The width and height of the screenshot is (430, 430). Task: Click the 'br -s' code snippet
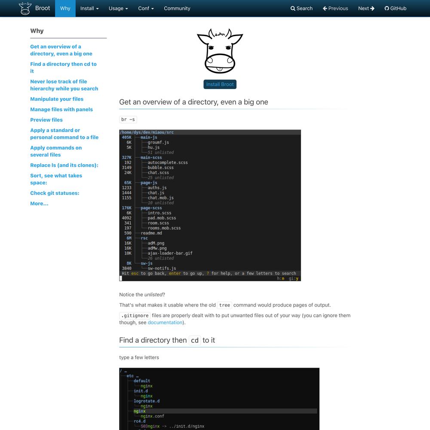[128, 119]
